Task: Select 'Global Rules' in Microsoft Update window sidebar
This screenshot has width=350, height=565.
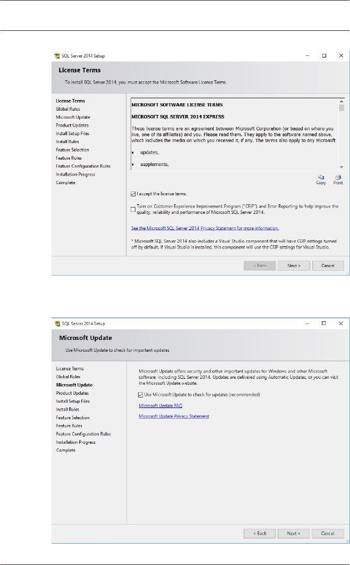Action: click(x=68, y=377)
